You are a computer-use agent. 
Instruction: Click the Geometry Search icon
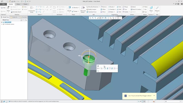(x=11, y=12)
